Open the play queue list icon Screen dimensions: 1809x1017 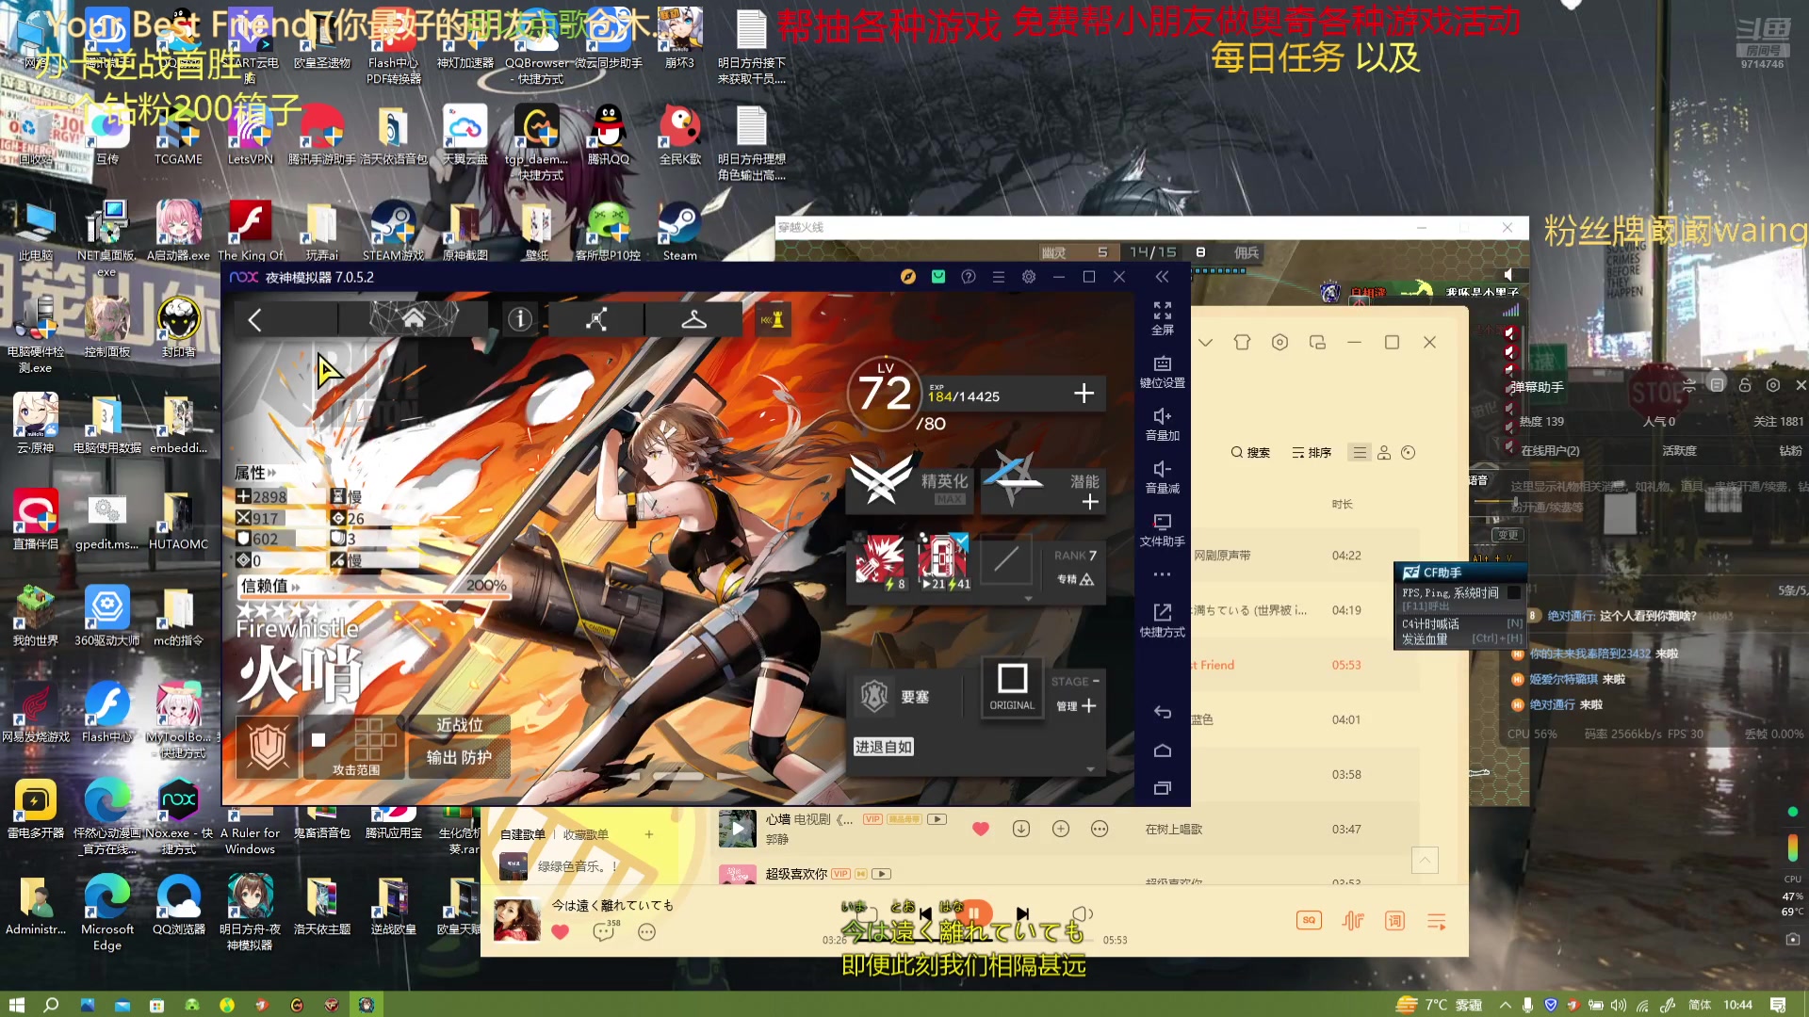coord(1437,922)
